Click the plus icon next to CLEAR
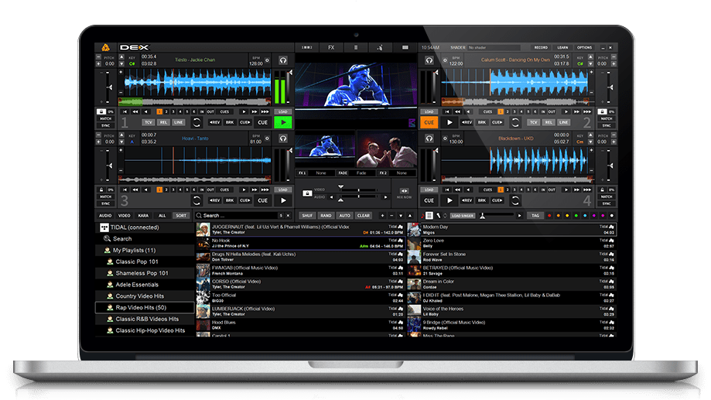 pos(382,215)
